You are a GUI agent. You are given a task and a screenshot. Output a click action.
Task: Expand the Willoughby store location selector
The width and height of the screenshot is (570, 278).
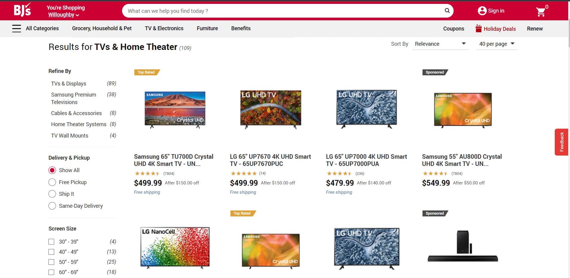(x=63, y=15)
